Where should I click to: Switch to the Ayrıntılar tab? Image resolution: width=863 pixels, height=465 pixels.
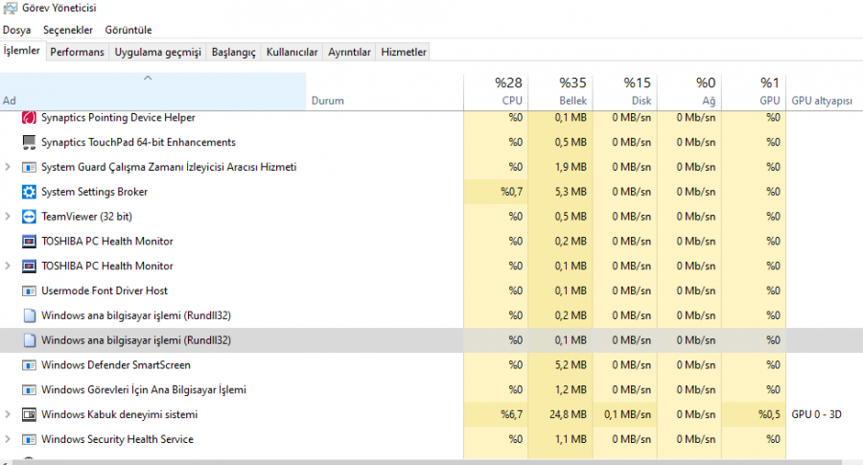[x=349, y=52]
